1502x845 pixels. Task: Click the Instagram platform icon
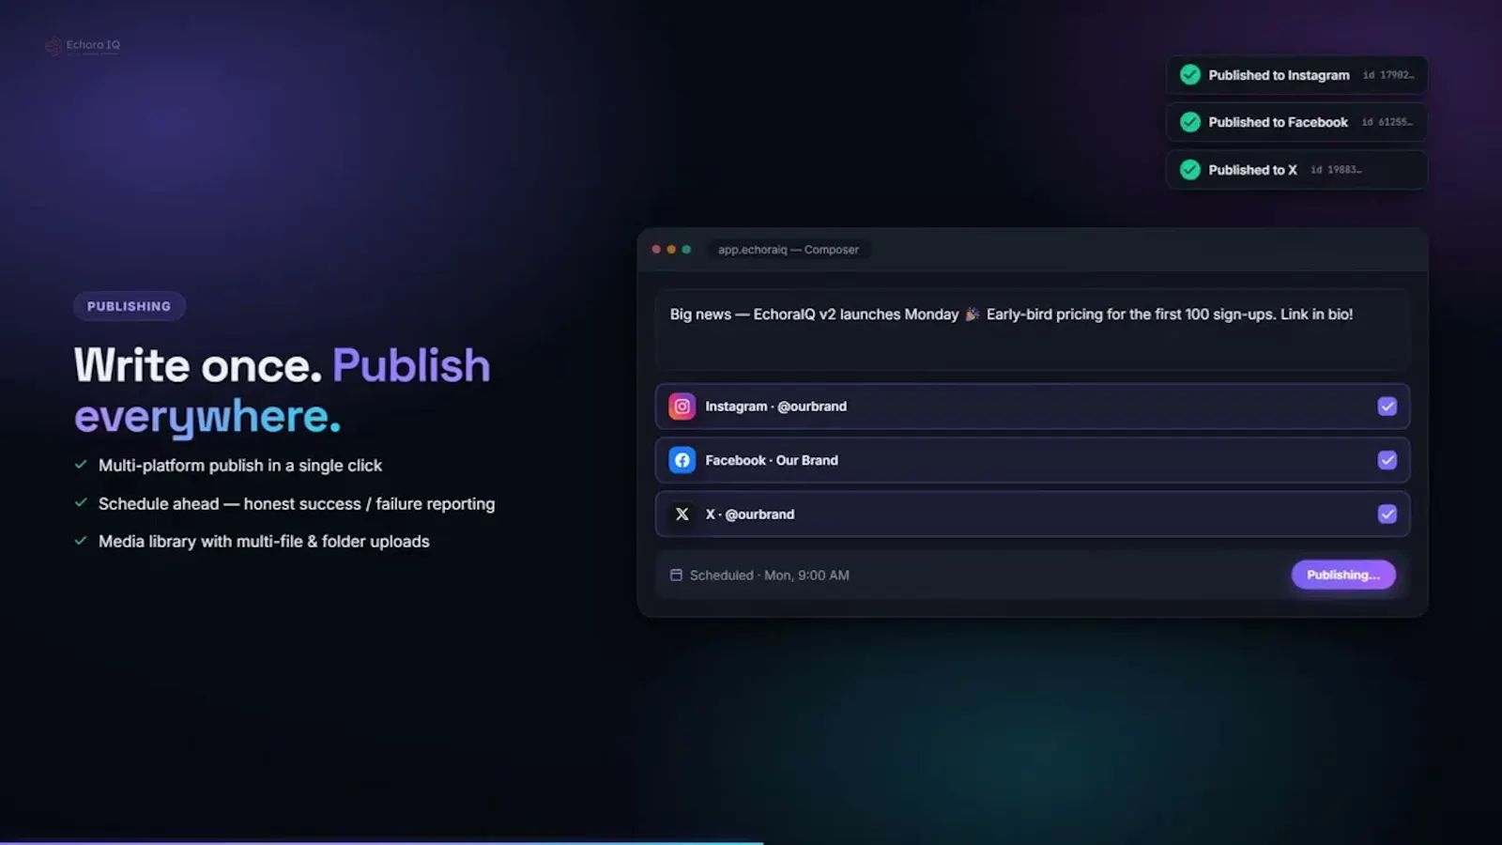click(682, 407)
